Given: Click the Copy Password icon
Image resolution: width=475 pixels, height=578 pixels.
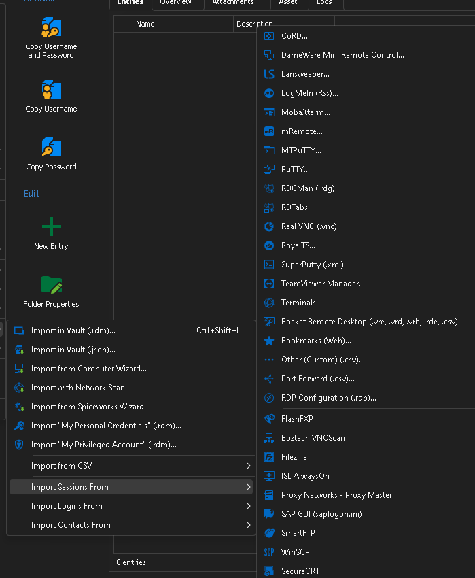Looking at the screenshot, I should (51, 147).
